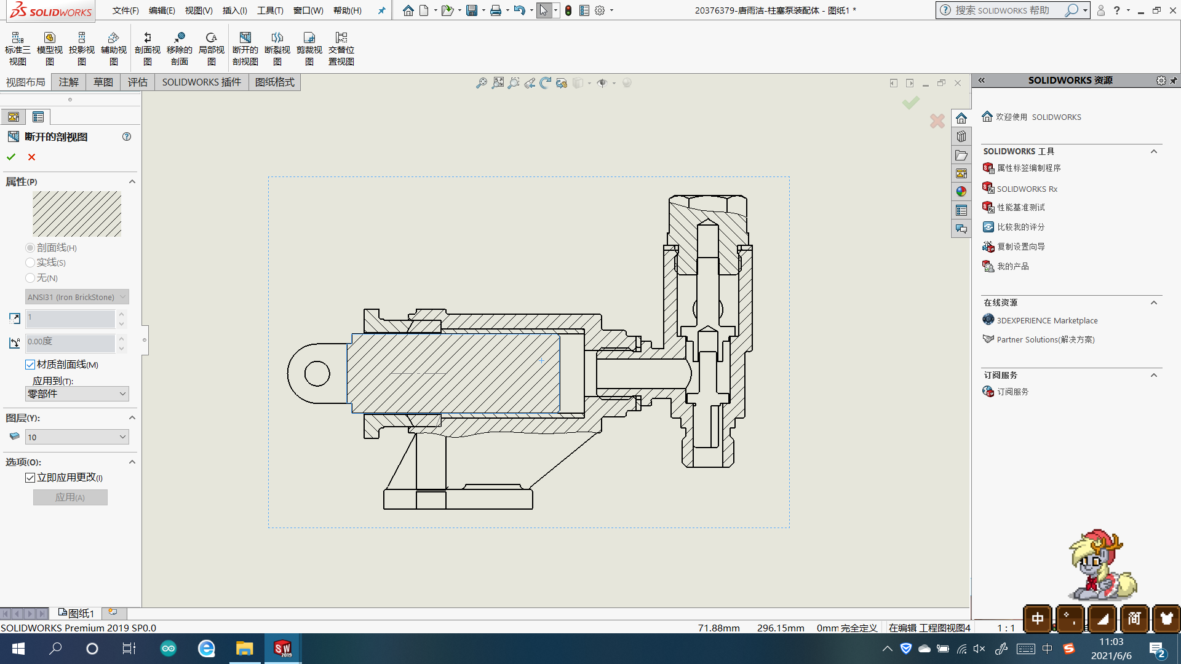This screenshot has height=664, width=1181.
Task: Click the Print icon in the top toolbar
Action: click(x=496, y=10)
